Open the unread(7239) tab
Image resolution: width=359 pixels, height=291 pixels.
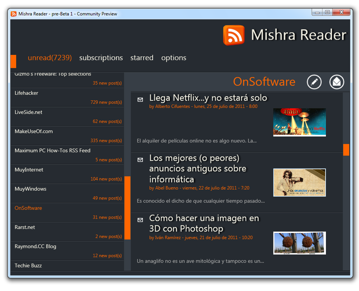(x=50, y=58)
